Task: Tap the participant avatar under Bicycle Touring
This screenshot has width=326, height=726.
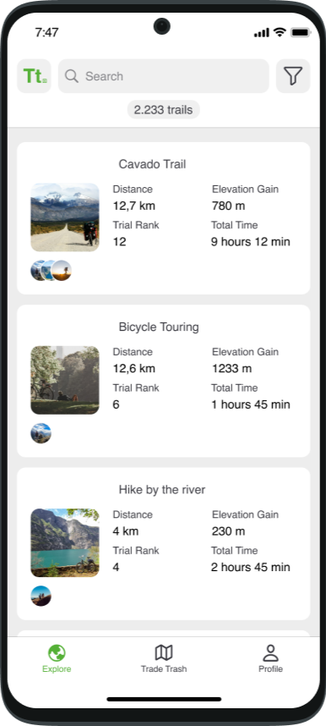Action: coord(41,433)
